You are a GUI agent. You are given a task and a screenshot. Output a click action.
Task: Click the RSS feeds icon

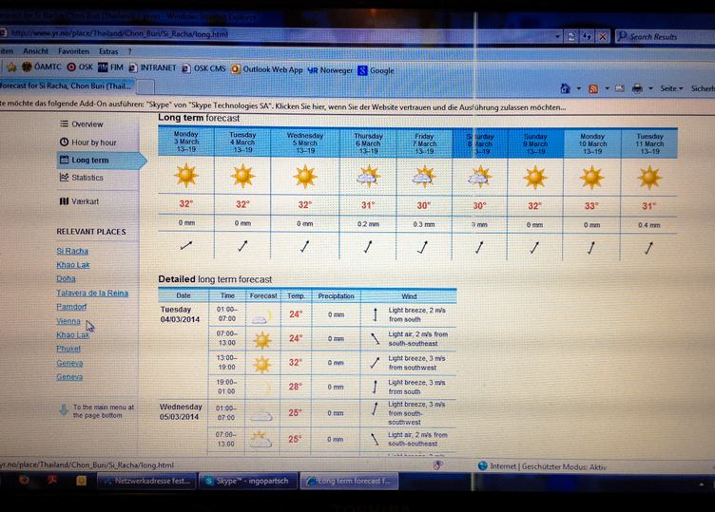pyautogui.click(x=592, y=89)
